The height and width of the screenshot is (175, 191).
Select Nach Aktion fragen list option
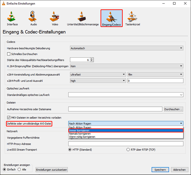pos(126,127)
